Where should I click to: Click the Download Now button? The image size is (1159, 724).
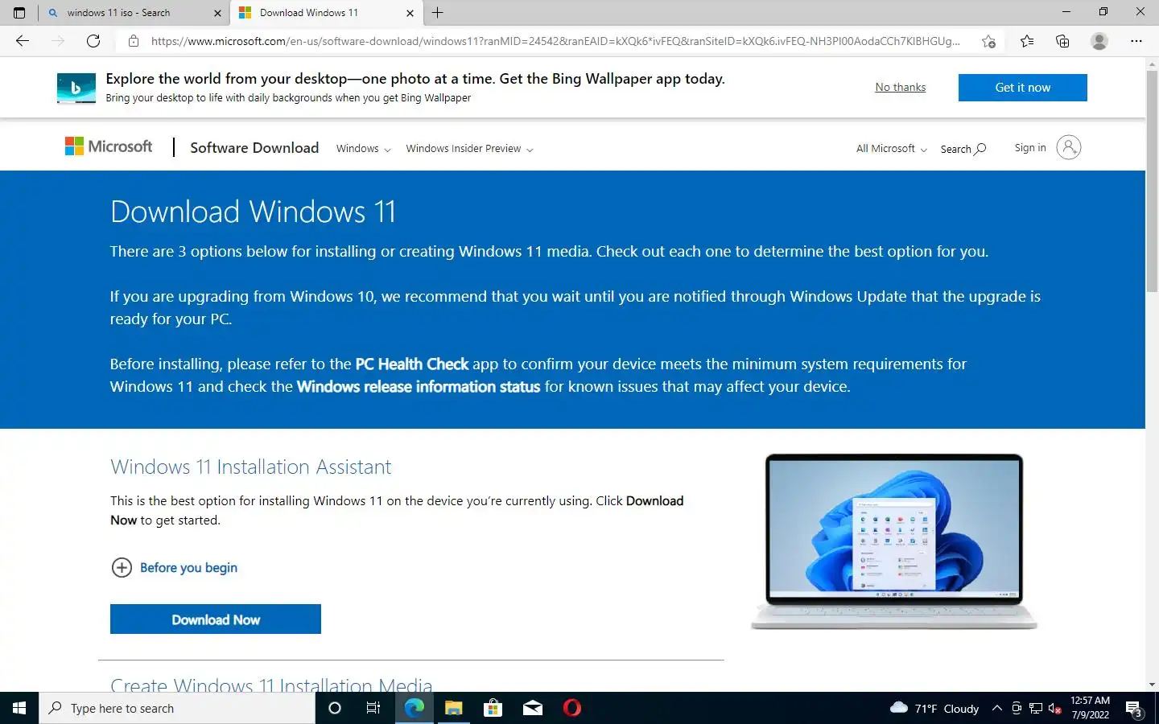[216, 619]
